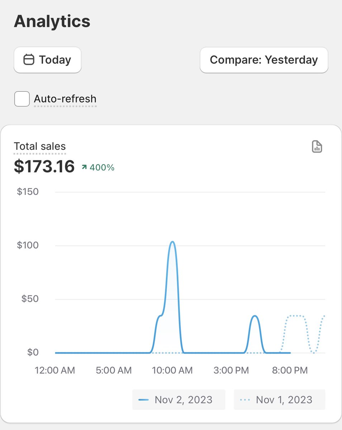This screenshot has width=342, height=430.
Task: Click the 8:00 PM axis label
Action: pos(290,370)
